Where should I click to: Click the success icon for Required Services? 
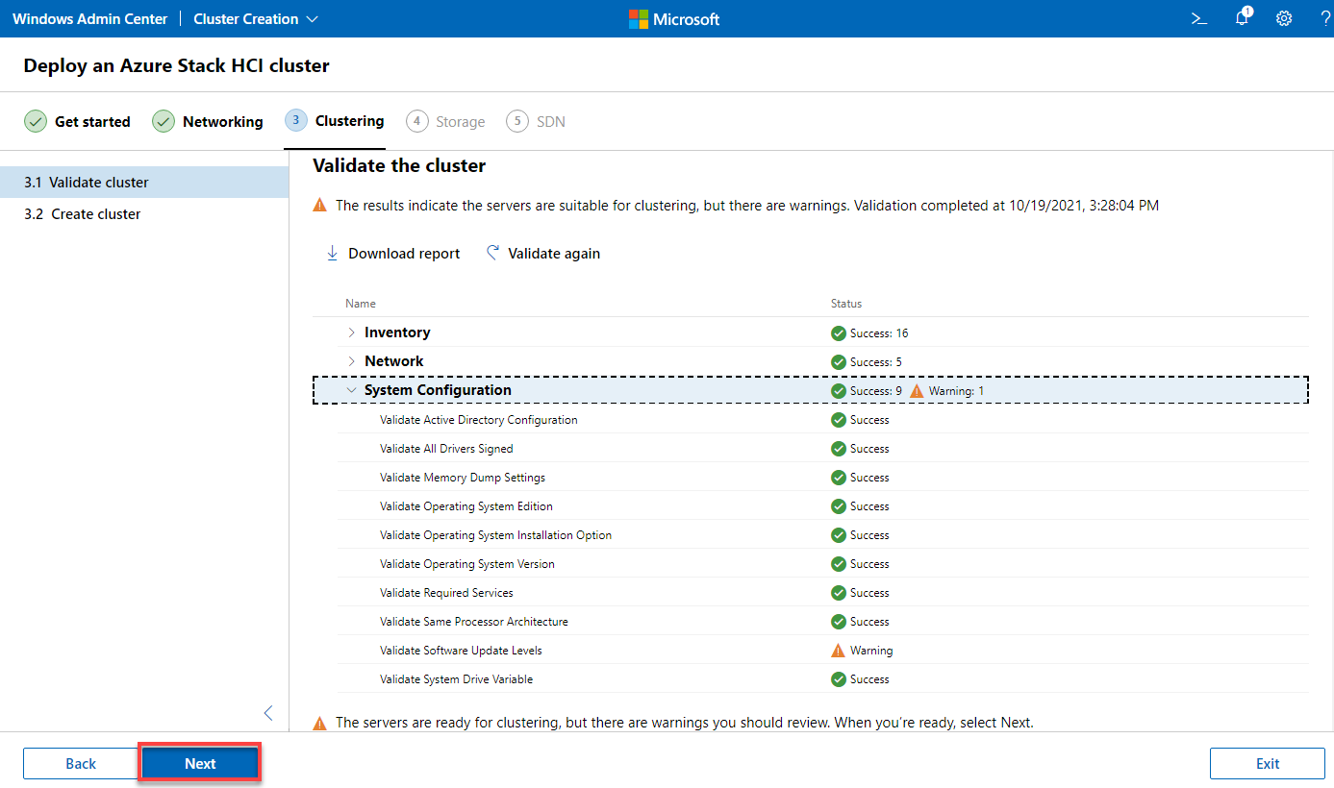pyautogui.click(x=839, y=593)
